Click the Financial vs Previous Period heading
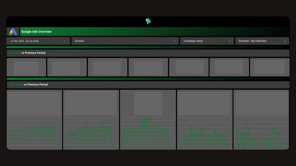This screenshot has width=296, height=166. pyautogui.click(x=27, y=53)
